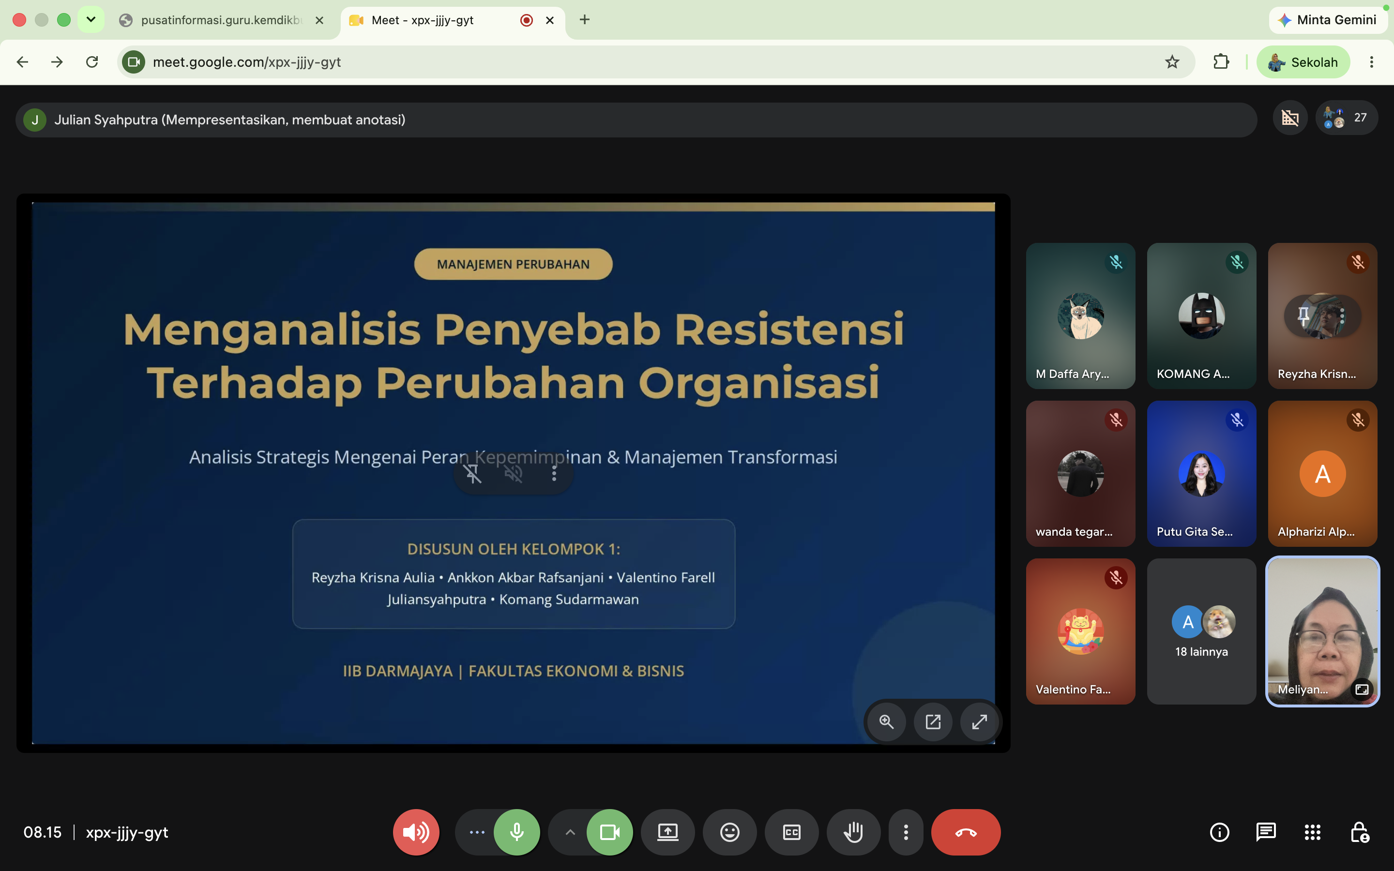This screenshot has height=871, width=1394.
Task: Open meeting details info icon
Action: [1219, 832]
